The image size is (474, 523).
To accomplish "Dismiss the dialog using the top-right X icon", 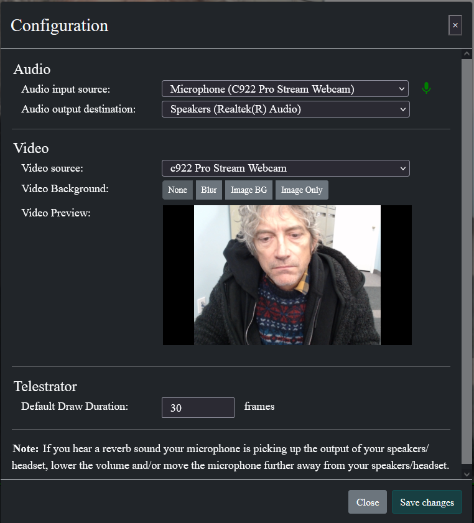I will point(455,25).
